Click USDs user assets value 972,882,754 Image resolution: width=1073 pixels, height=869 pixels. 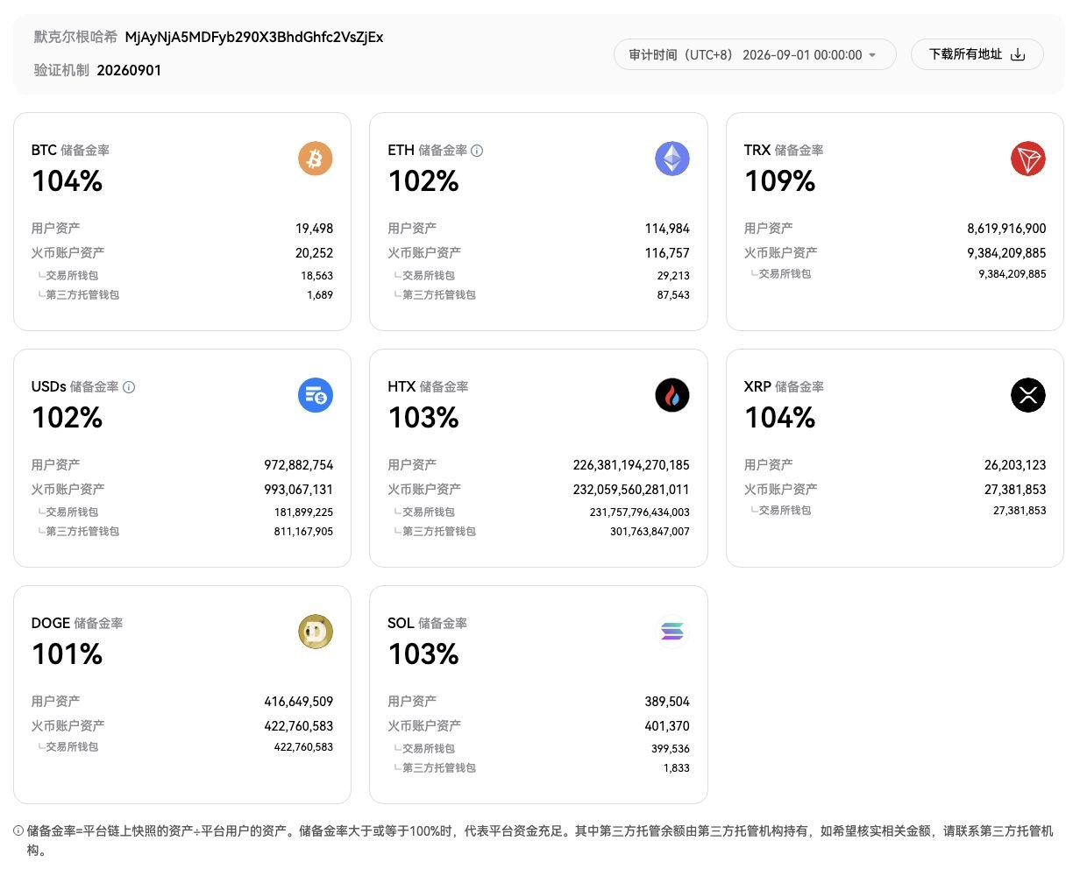299,465
